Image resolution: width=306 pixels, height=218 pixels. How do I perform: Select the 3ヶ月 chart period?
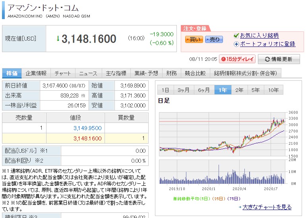(x=184, y=90)
